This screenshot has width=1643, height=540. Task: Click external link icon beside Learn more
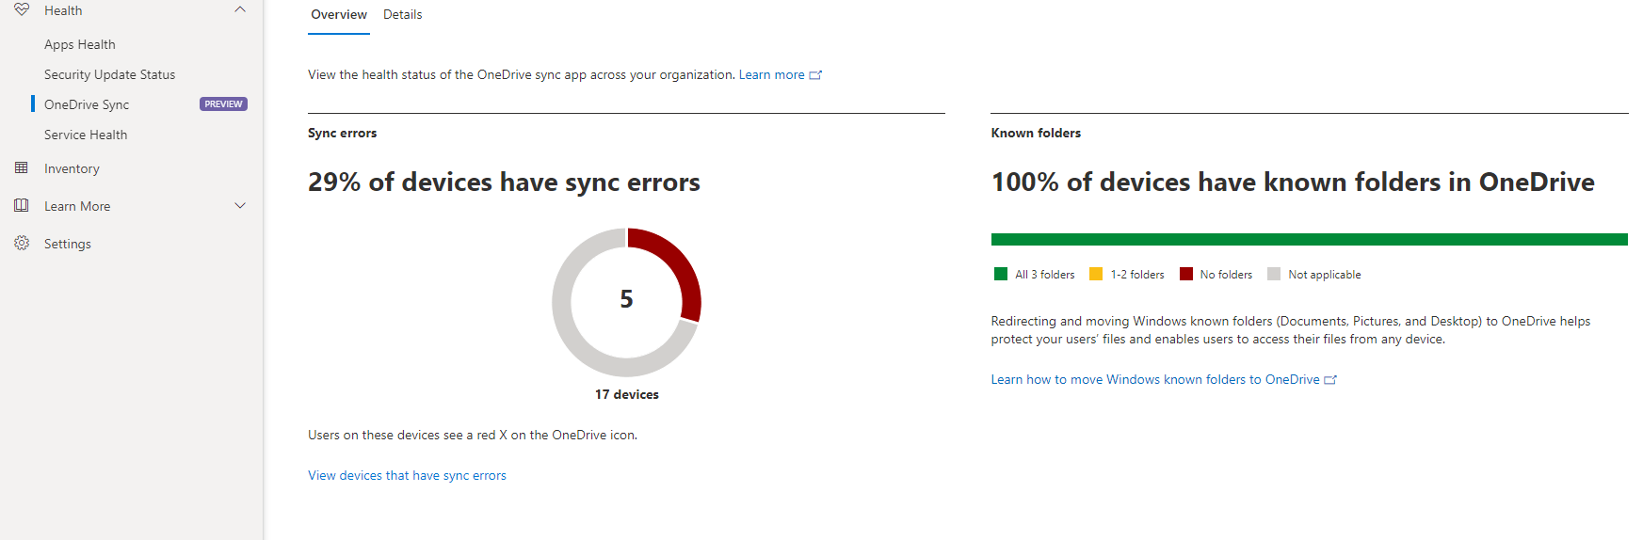click(815, 75)
